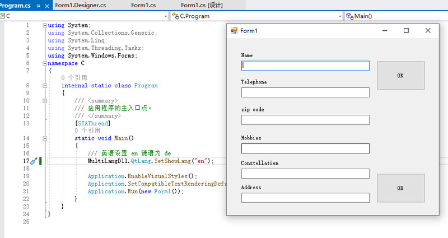Click the '0 个引用' reference link above class Program
Viewport: 448px width, 238px height.
[x=74, y=78]
